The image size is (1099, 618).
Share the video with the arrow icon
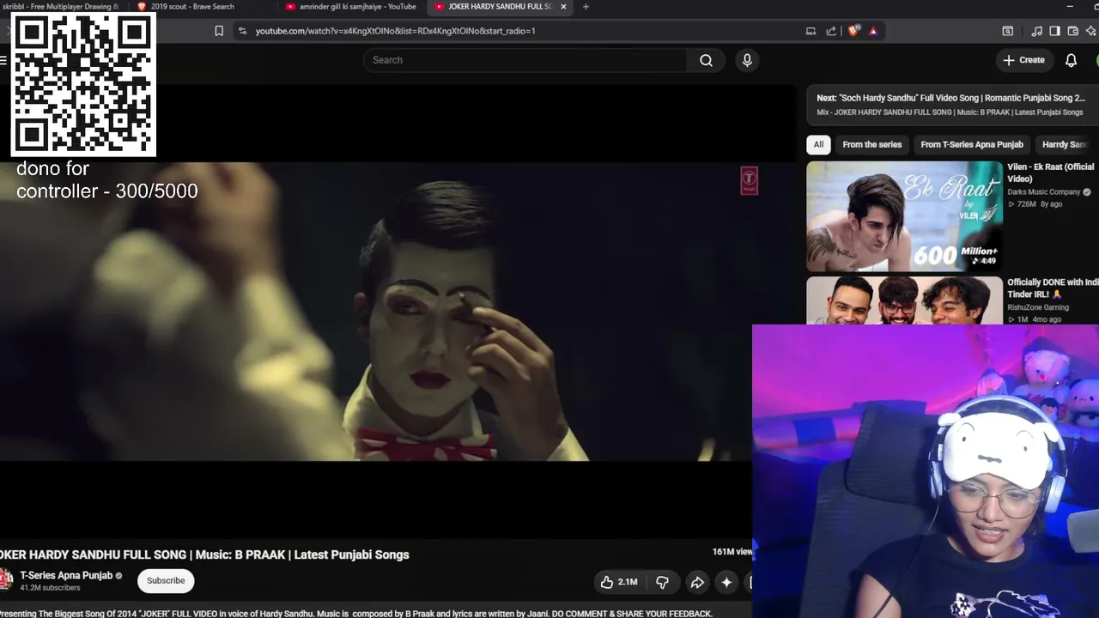click(697, 582)
